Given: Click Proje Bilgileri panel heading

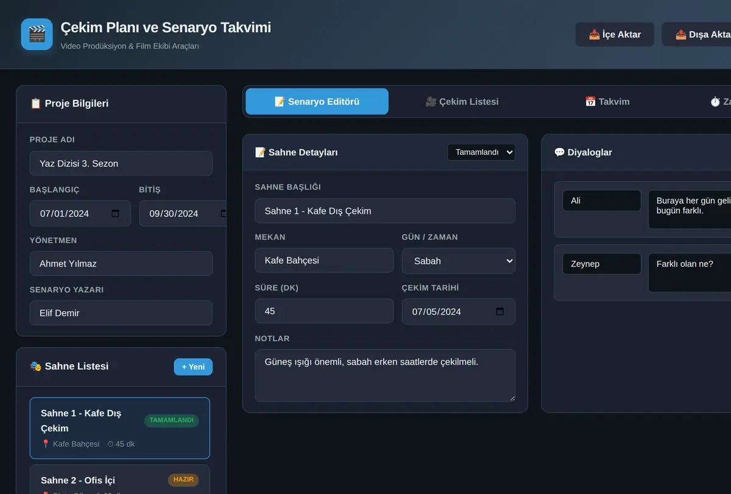Looking at the screenshot, I should point(69,104).
